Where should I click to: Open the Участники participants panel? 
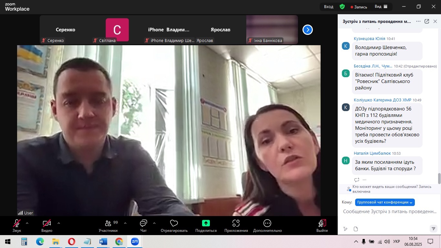pyautogui.click(x=108, y=224)
